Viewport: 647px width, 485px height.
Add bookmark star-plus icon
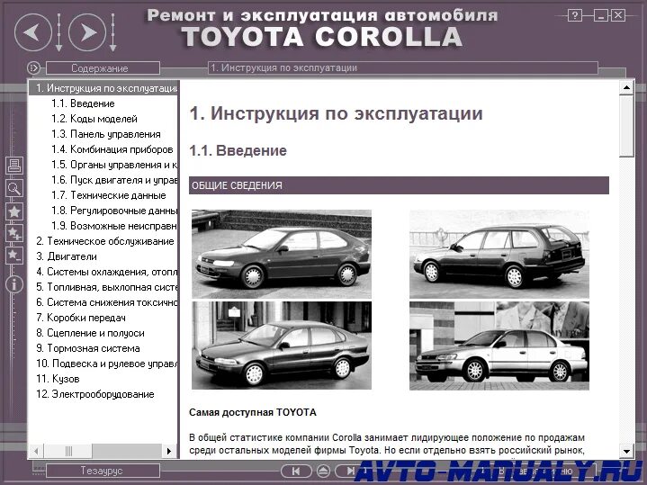click(x=14, y=234)
